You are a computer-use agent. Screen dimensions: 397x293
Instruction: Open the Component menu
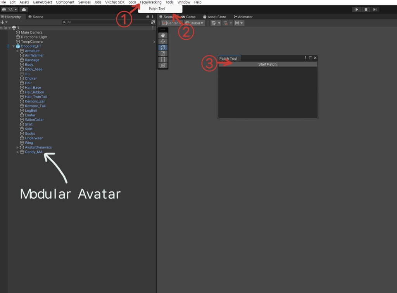pos(65,2)
